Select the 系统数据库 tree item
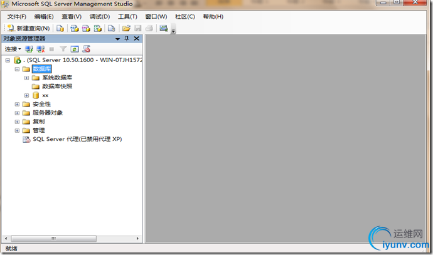This screenshot has width=433, height=255. tap(57, 78)
